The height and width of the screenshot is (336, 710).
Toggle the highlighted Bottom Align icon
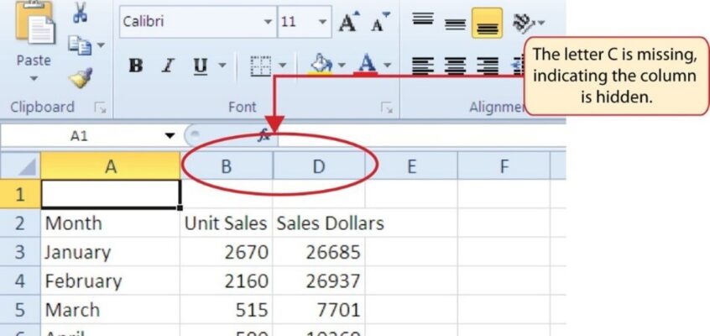[x=487, y=23]
